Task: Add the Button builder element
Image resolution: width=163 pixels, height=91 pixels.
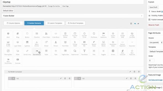Action: pyautogui.click(x=27, y=35)
